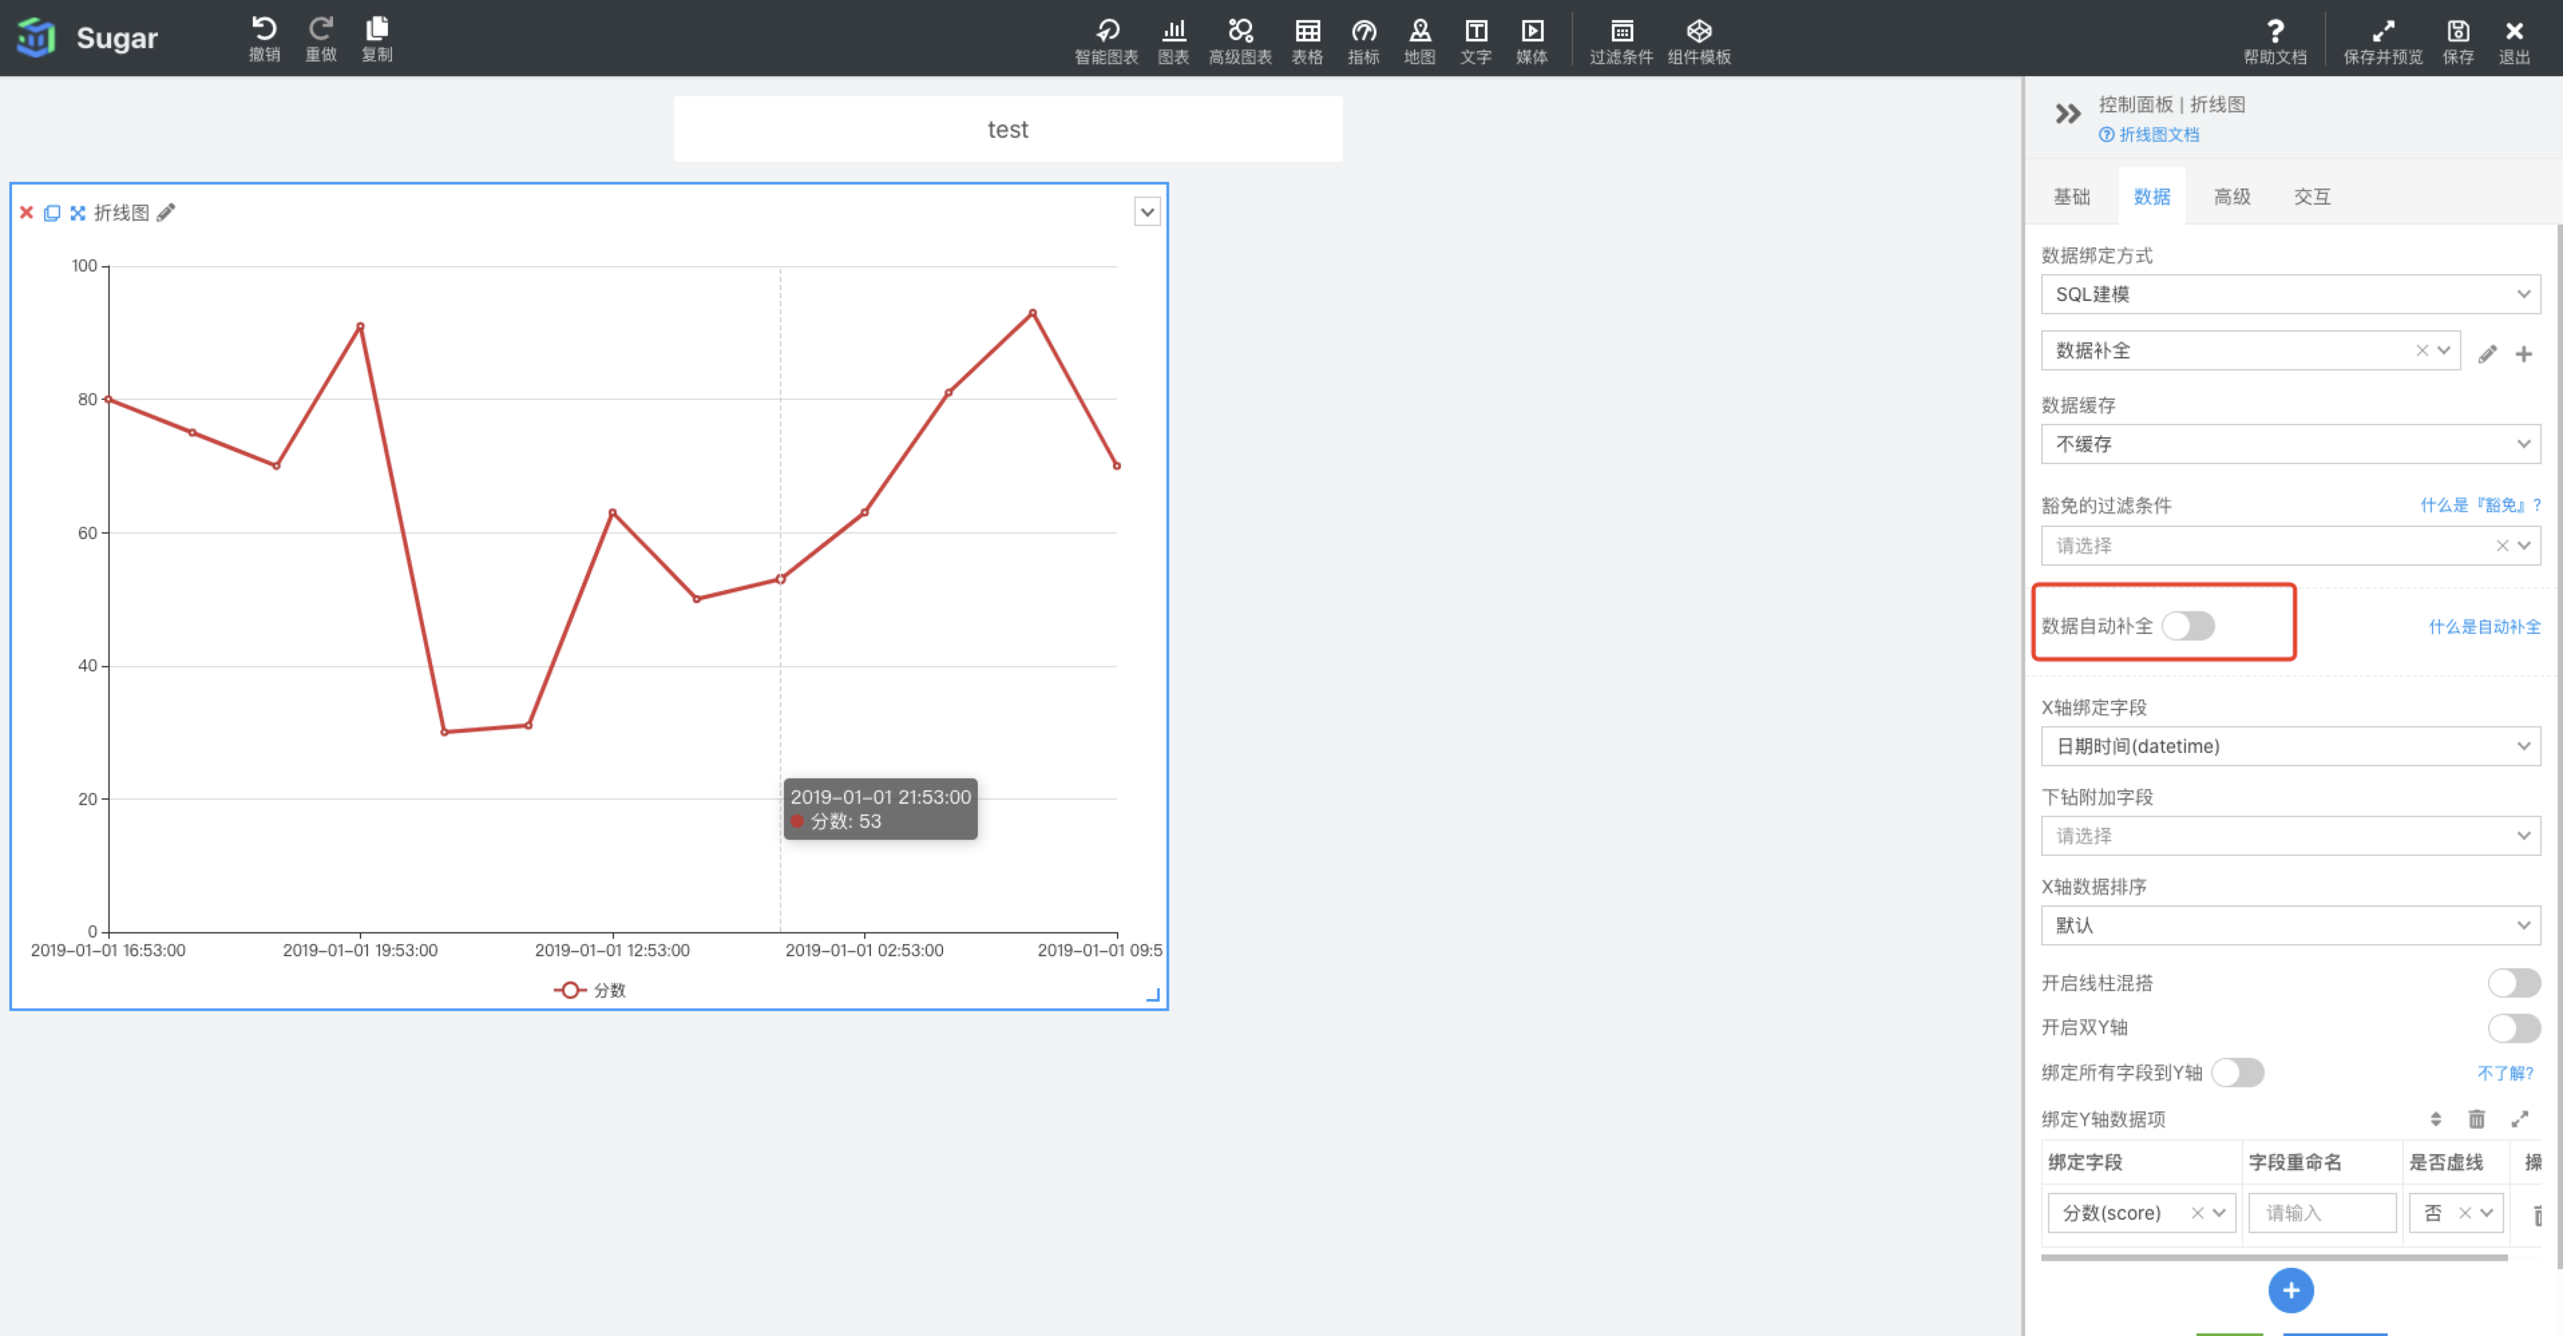The width and height of the screenshot is (2563, 1336).
Task: Click the horizontal scrollbar under the Y轴 table
Action: 2275,1257
